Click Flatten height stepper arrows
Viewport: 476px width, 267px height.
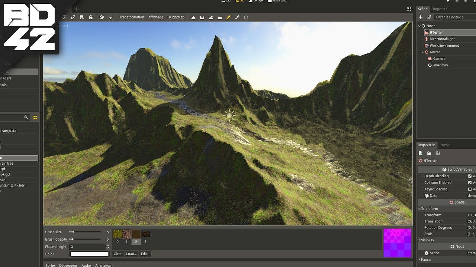click(x=107, y=247)
